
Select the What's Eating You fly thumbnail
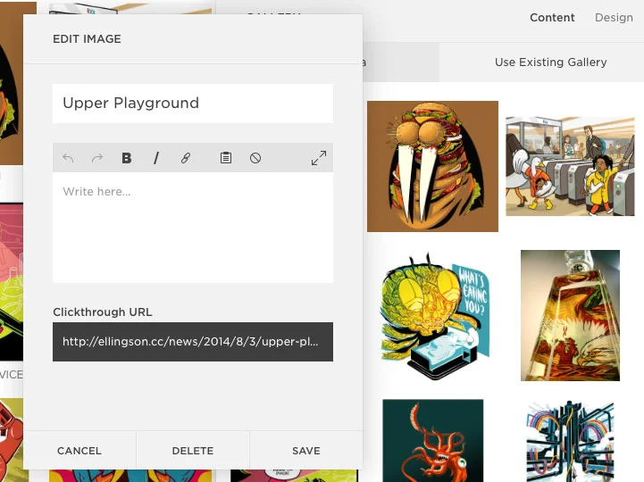[x=434, y=315]
